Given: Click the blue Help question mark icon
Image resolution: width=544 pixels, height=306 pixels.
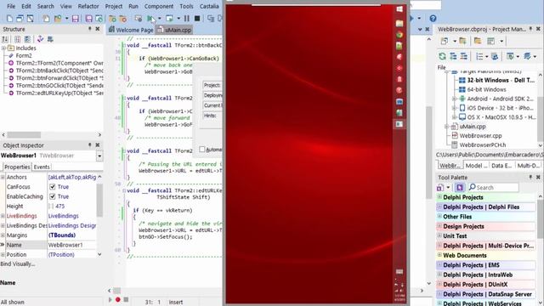Looking at the screenshot, I should click(x=433, y=19).
